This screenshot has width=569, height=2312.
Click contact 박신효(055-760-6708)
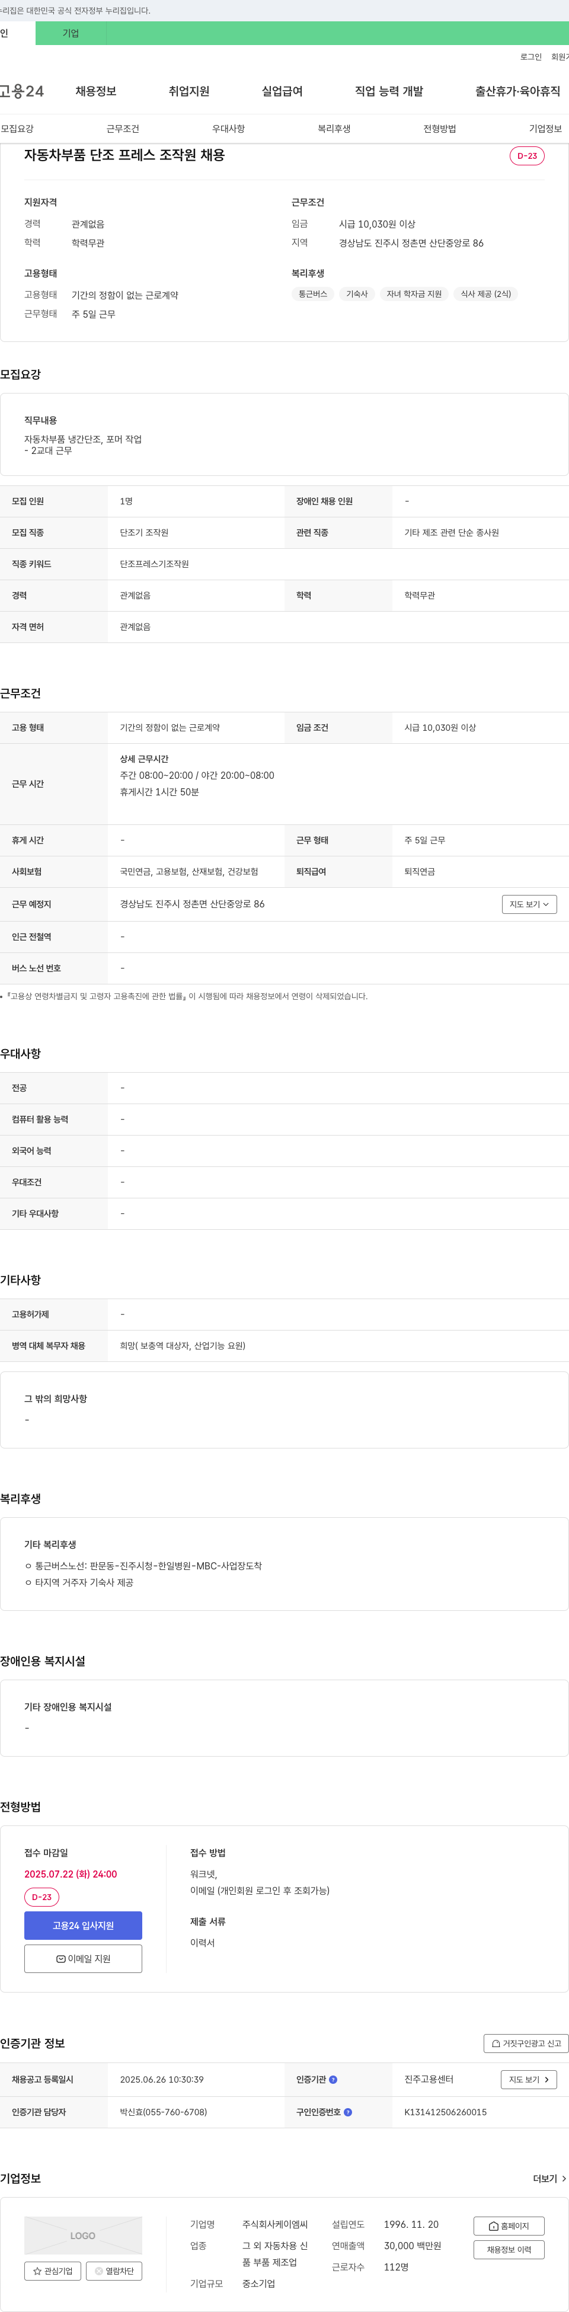tap(164, 2112)
